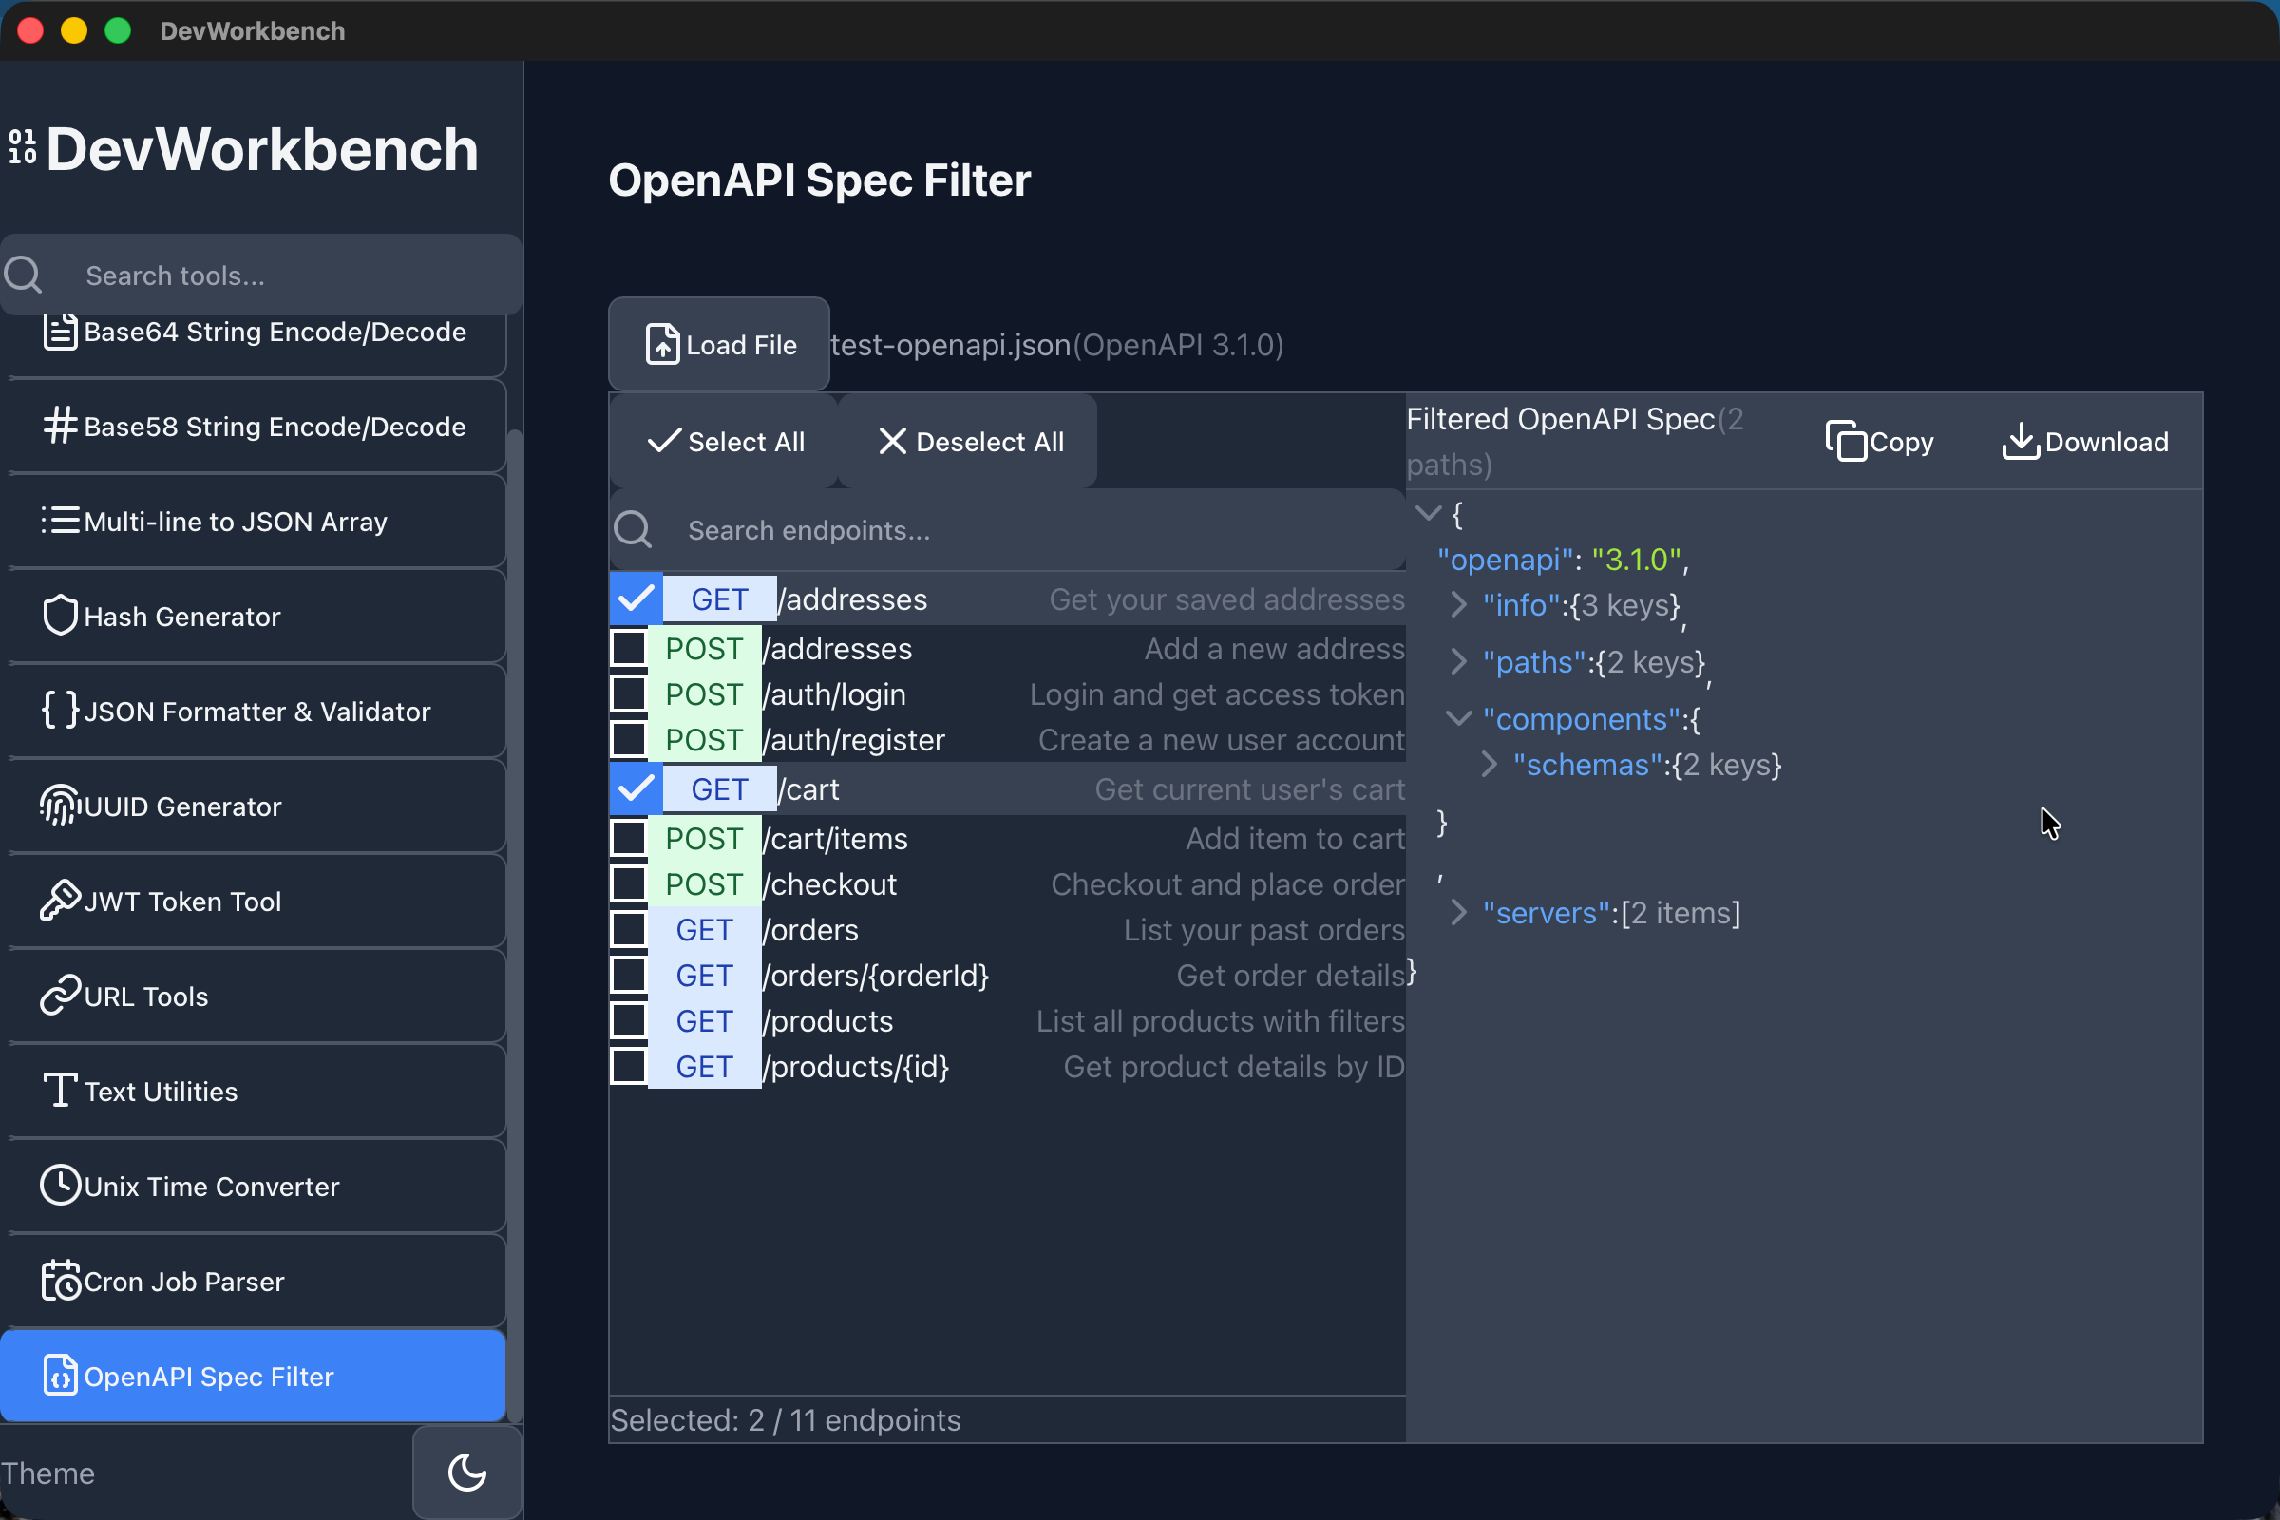Collapse the components node in the spec tree

click(1460, 718)
